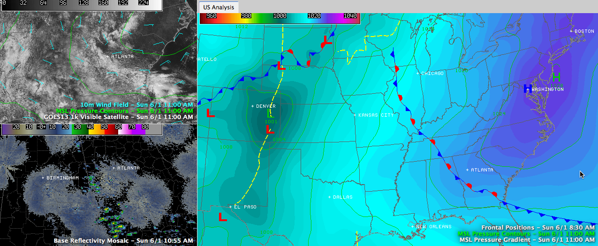This screenshot has width=598, height=246.
Task: Select the Base Reflectivity Mosaic legend label
Action: click(123, 240)
